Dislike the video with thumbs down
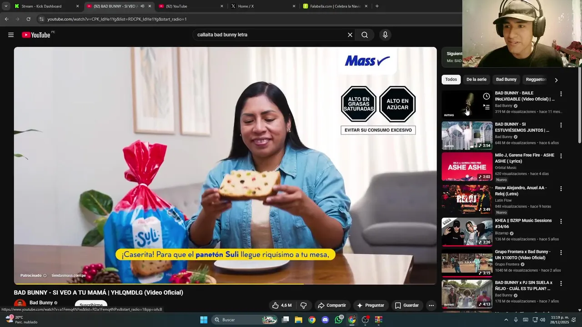This screenshot has width=582, height=327. pos(303,305)
